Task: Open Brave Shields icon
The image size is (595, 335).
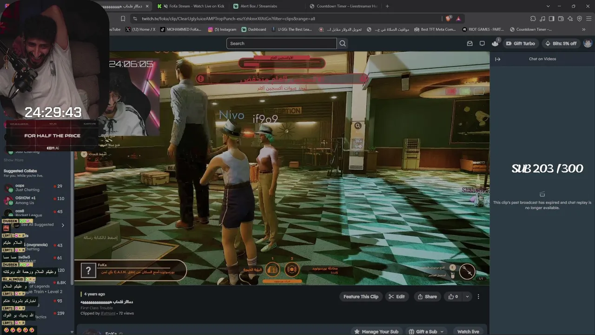Action: click(x=448, y=19)
